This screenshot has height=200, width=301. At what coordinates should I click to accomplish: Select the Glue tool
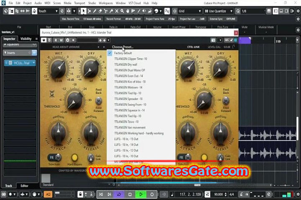(x=111, y=11)
